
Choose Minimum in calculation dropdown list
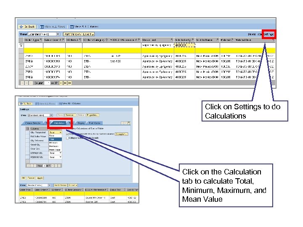tap(55, 143)
